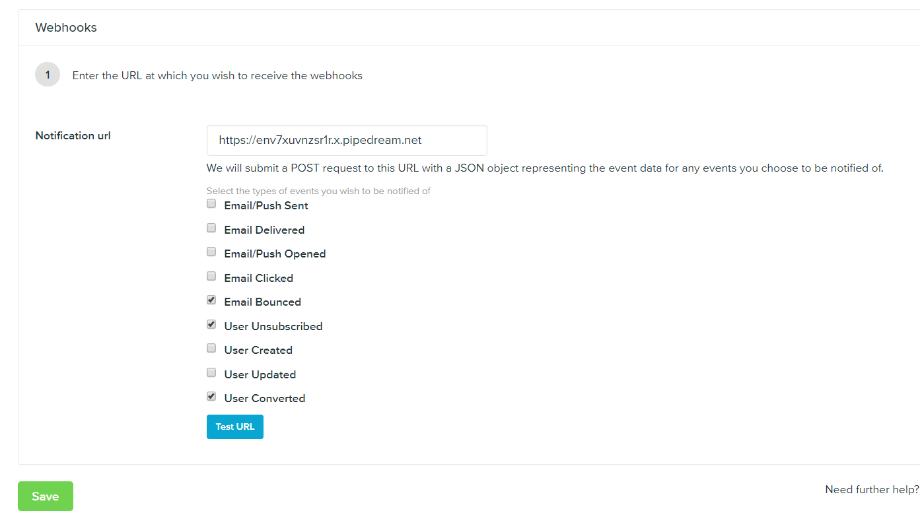This screenshot has width=920, height=513.
Task: Check the Email/Push Sent checkbox
Action: point(211,204)
